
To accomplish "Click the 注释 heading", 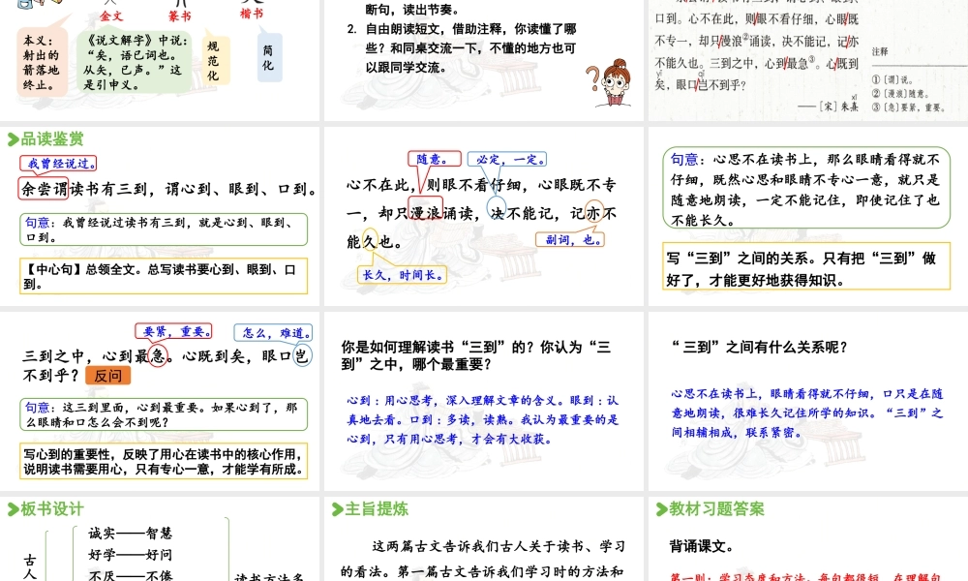I will 880,52.
